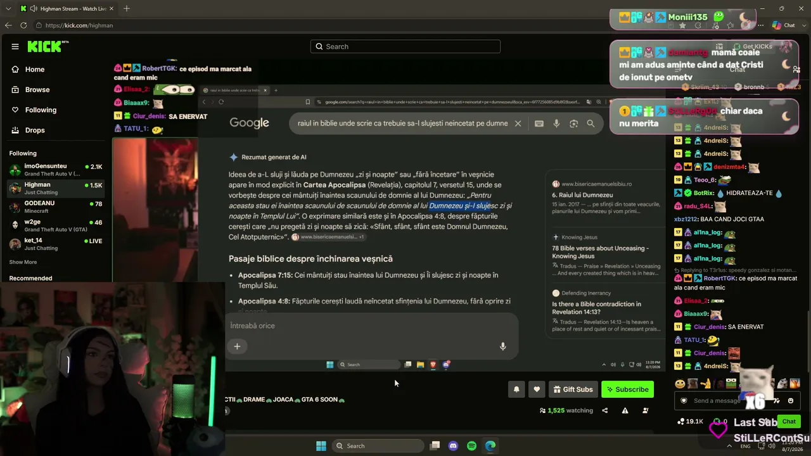The image size is (811, 456).
Task: Click the green Chat send button
Action: 789,421
